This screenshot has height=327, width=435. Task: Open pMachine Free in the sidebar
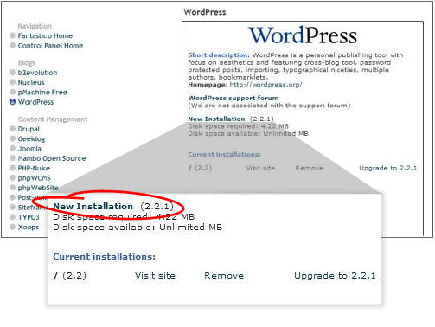click(42, 92)
